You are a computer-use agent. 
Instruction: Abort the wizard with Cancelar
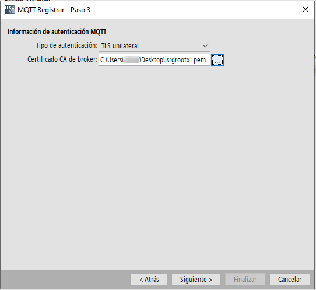click(290, 279)
